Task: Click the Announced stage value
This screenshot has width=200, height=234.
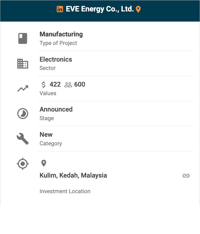Action: tap(56, 109)
